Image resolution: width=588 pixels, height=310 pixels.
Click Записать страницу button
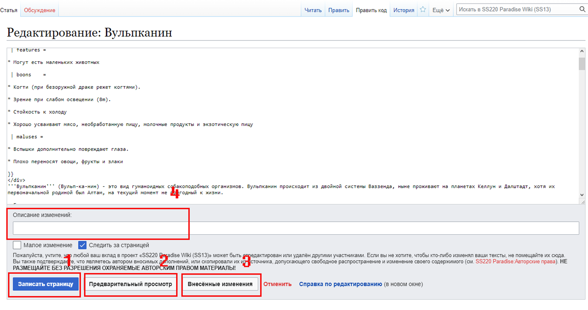coord(46,284)
